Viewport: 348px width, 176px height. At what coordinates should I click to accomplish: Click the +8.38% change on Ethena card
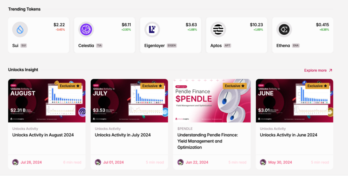pyautogui.click(x=324, y=30)
